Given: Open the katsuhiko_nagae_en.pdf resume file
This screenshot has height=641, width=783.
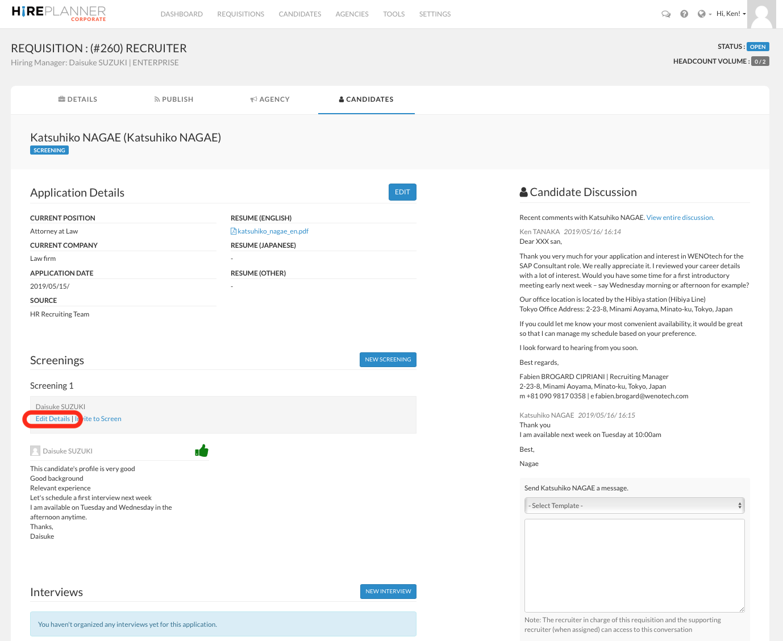Looking at the screenshot, I should (x=273, y=231).
